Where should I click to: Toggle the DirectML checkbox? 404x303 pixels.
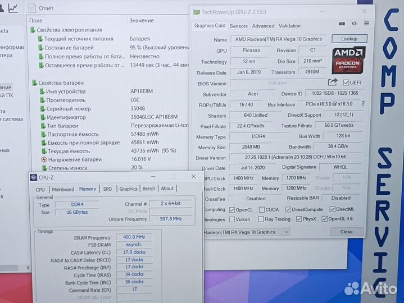click(x=333, y=209)
